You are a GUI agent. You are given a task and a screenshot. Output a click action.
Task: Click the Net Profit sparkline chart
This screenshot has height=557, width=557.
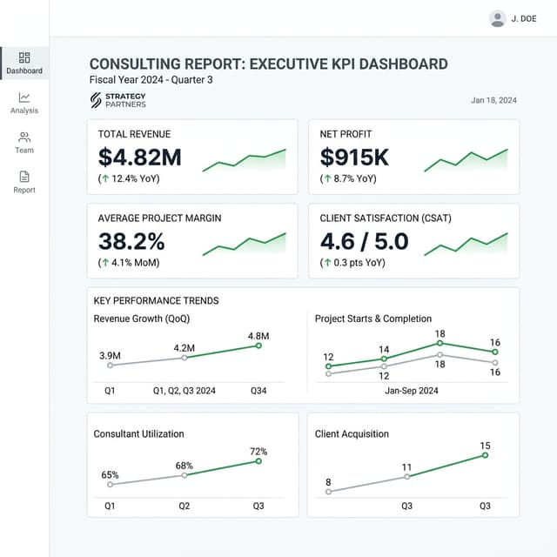[466, 160]
